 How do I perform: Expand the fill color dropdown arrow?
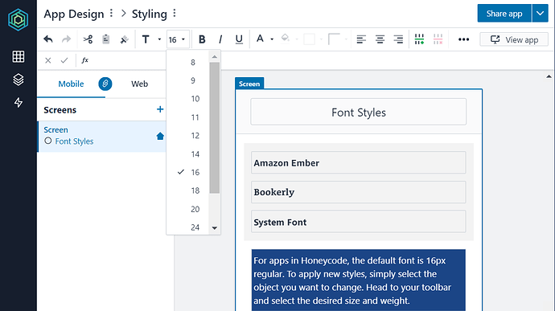point(297,39)
